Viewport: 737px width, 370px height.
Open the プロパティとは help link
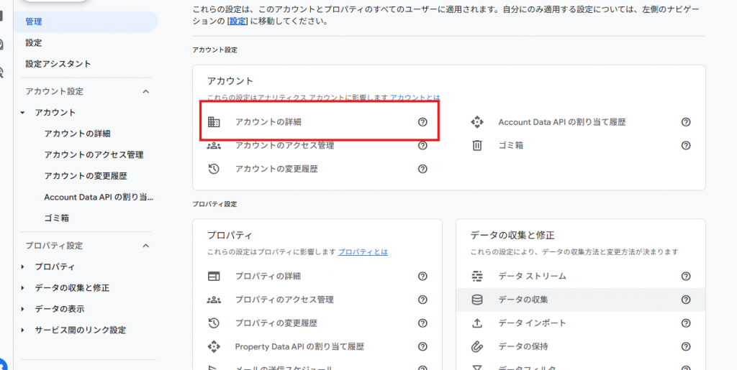point(363,252)
